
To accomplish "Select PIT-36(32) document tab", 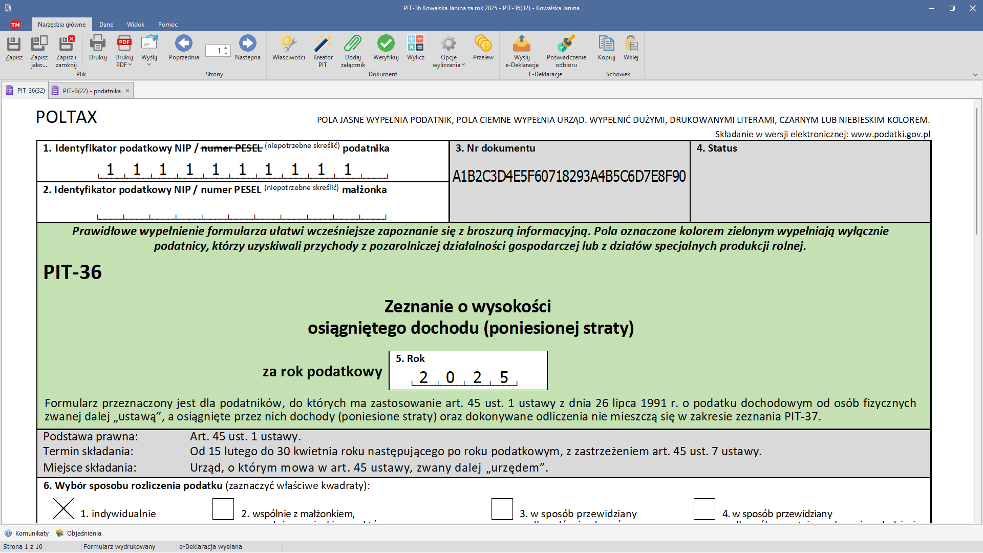I will pyautogui.click(x=25, y=90).
